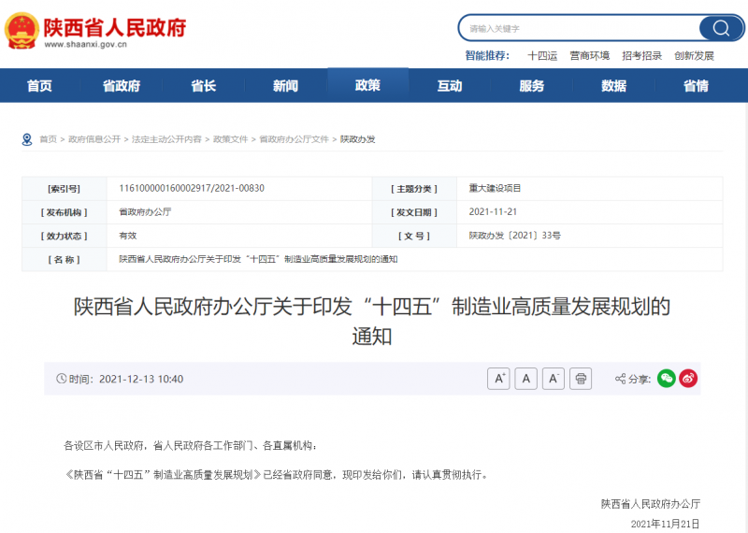Click the 智能推荐 label
This screenshot has height=533, width=748.
[x=487, y=56]
